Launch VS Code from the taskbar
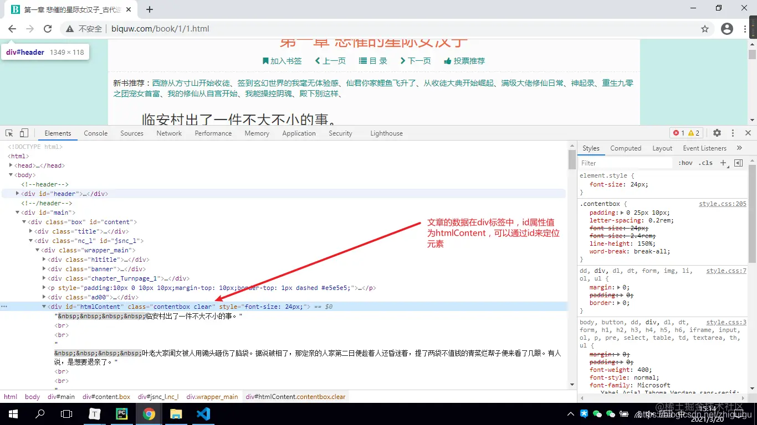 tap(203, 413)
